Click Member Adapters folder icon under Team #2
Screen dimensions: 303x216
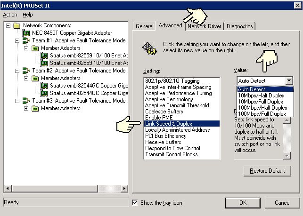[x=35, y=78]
